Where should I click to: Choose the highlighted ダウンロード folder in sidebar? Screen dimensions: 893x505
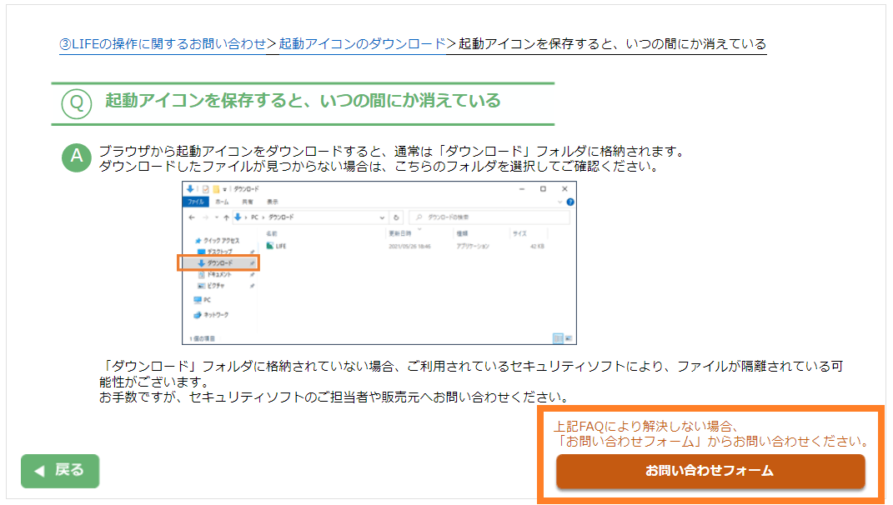pos(218,262)
